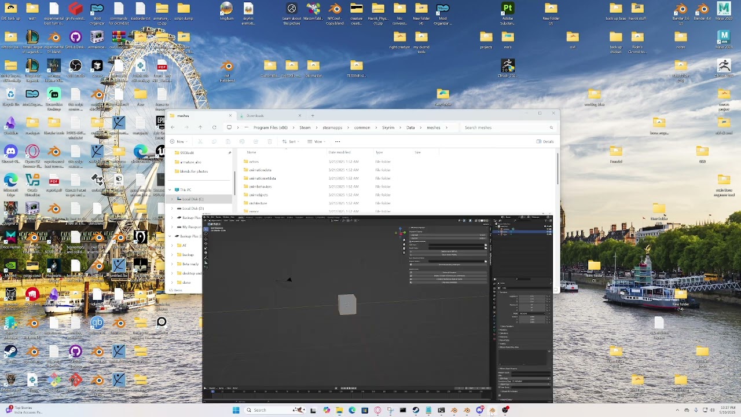
Task: Click the steamapps breadcrumb in address bar
Action: point(332,127)
